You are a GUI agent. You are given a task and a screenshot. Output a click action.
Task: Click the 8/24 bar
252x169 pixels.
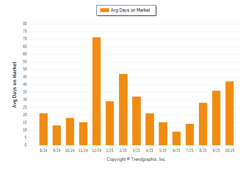tap(43, 129)
